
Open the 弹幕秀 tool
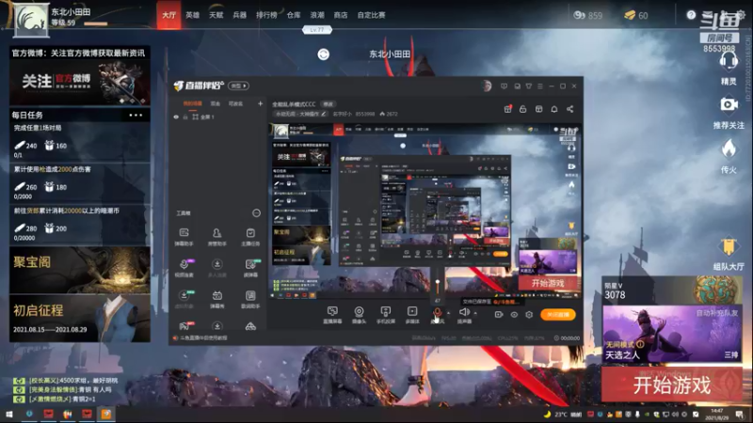pos(217,299)
